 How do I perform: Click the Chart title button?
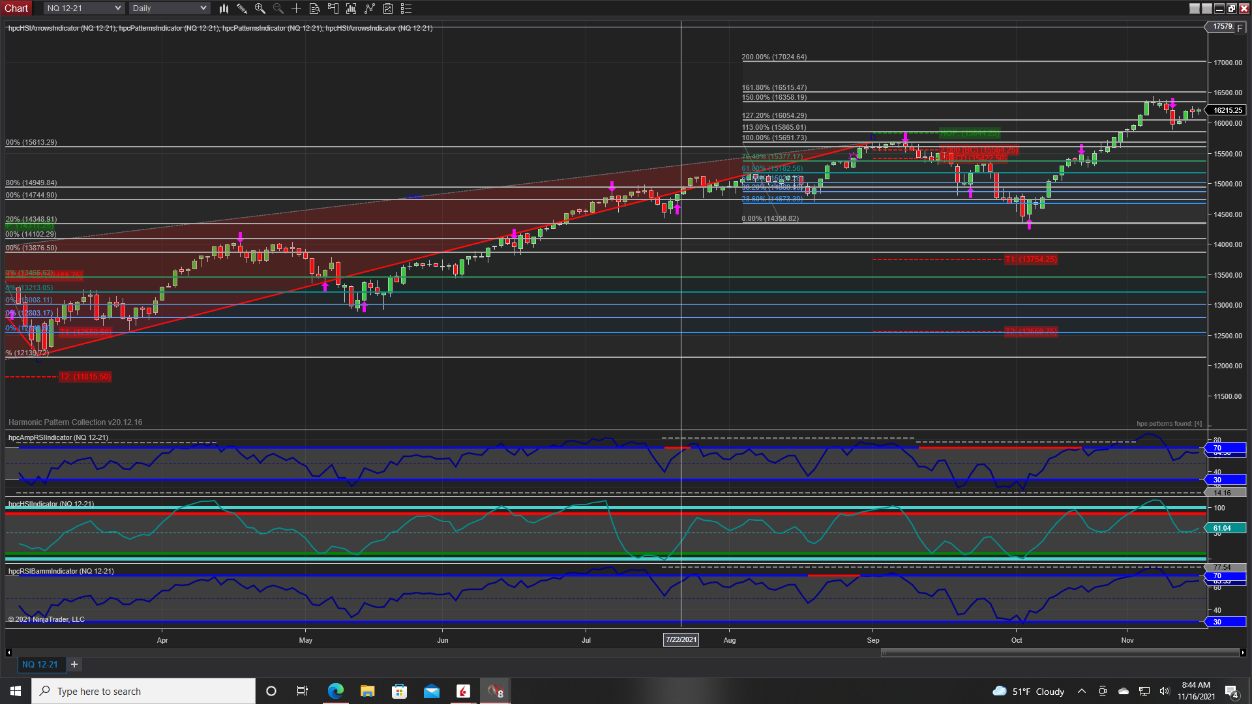point(16,8)
